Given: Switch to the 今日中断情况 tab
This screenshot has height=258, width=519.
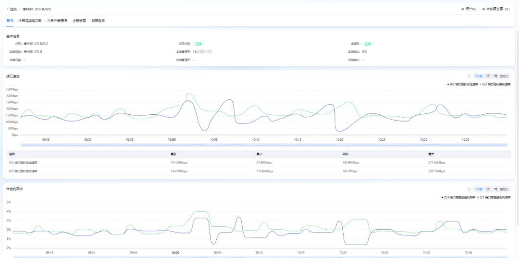Looking at the screenshot, I should click(x=57, y=21).
